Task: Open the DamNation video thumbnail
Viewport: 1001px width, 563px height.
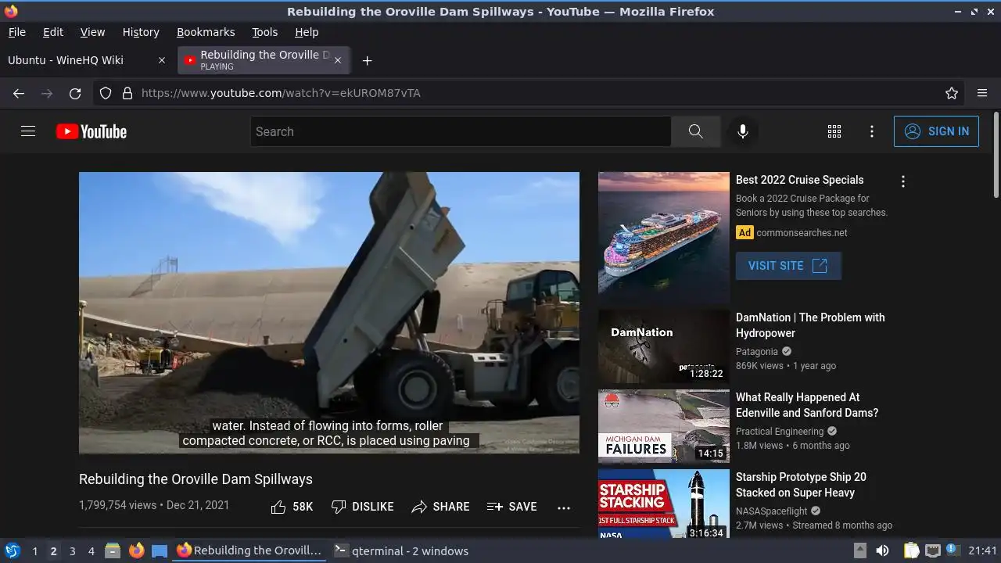Action: pos(664,346)
